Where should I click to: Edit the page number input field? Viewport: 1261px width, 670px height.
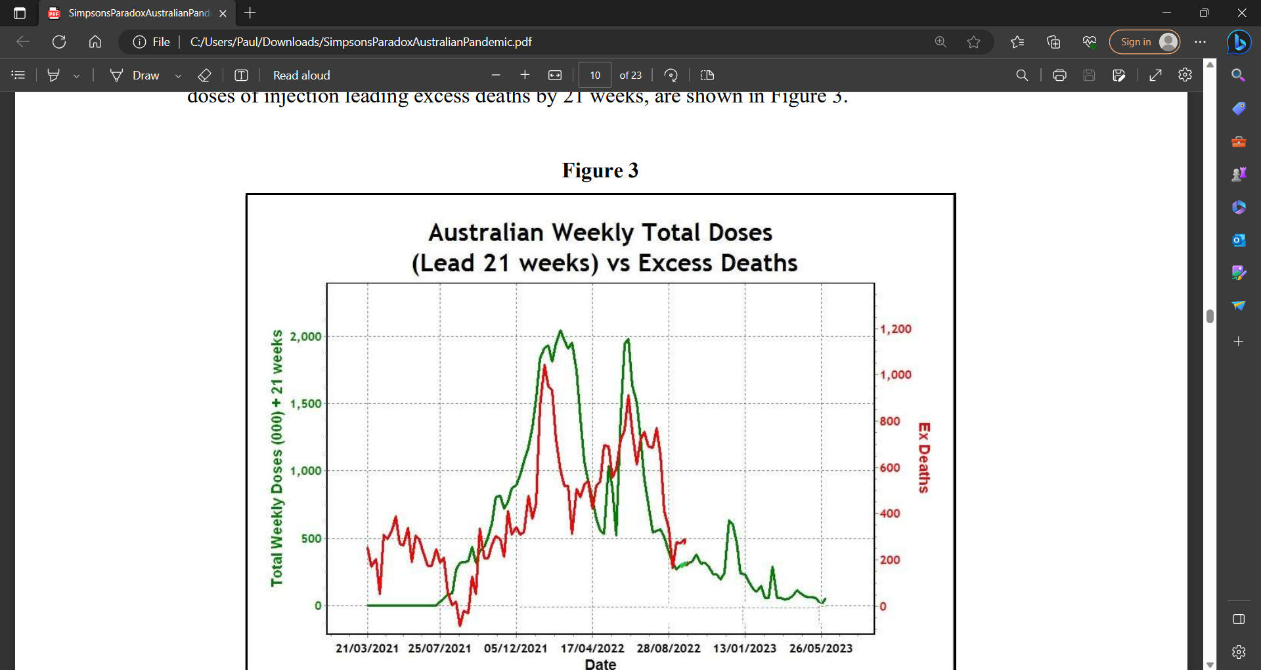tap(594, 75)
